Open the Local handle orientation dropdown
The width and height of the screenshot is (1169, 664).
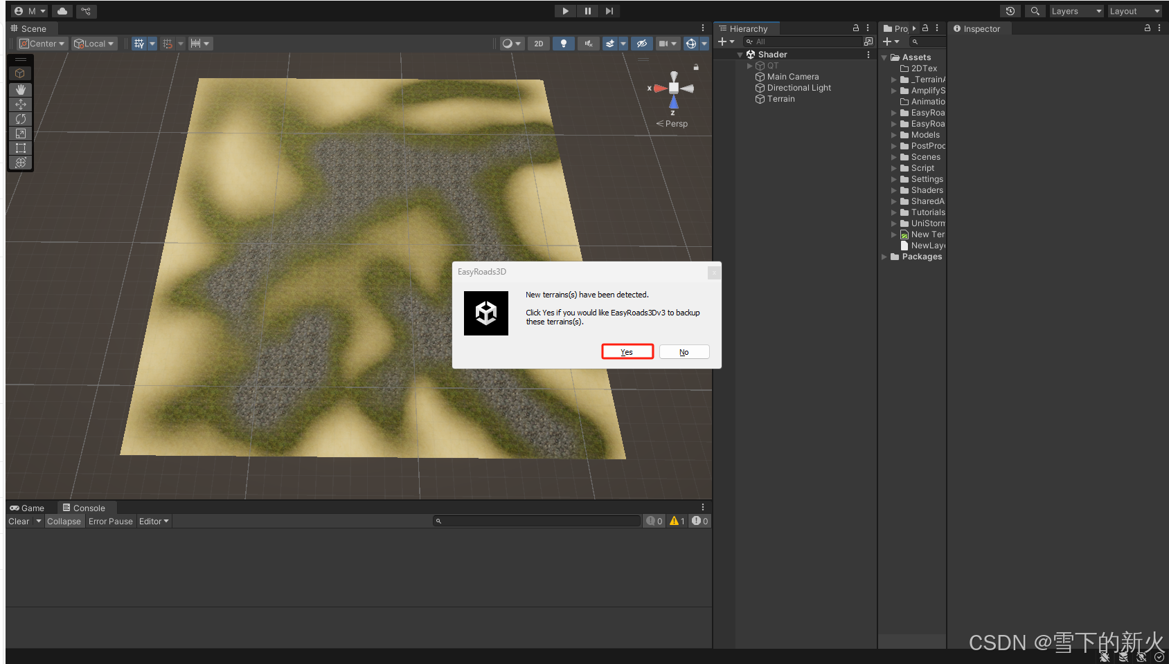pyautogui.click(x=94, y=43)
